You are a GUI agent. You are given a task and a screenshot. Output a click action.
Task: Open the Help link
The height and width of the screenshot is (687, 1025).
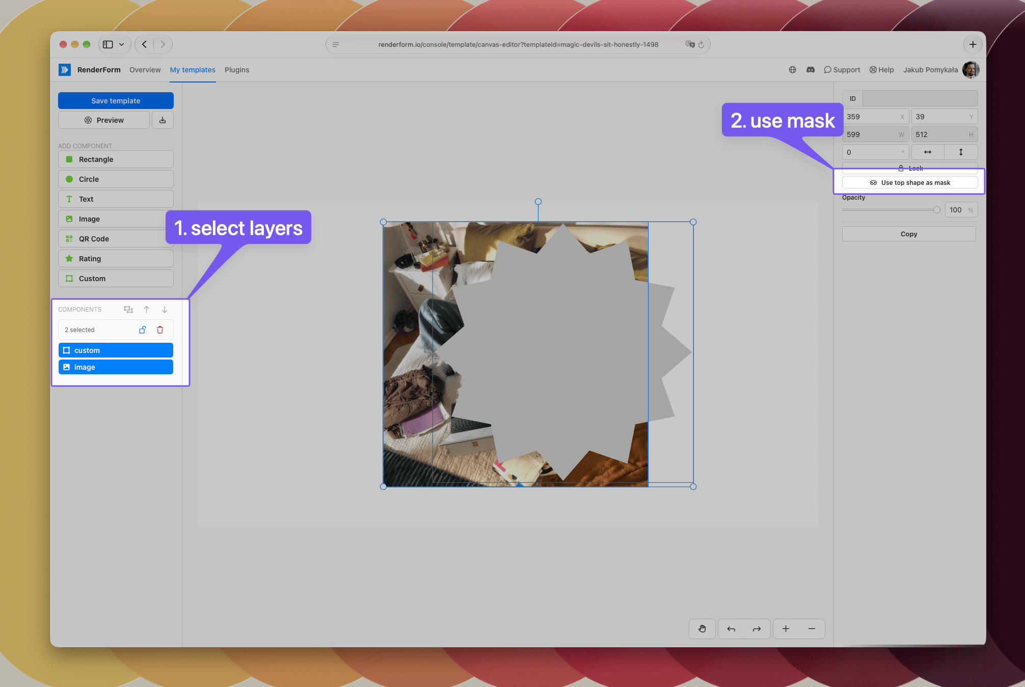tap(881, 70)
